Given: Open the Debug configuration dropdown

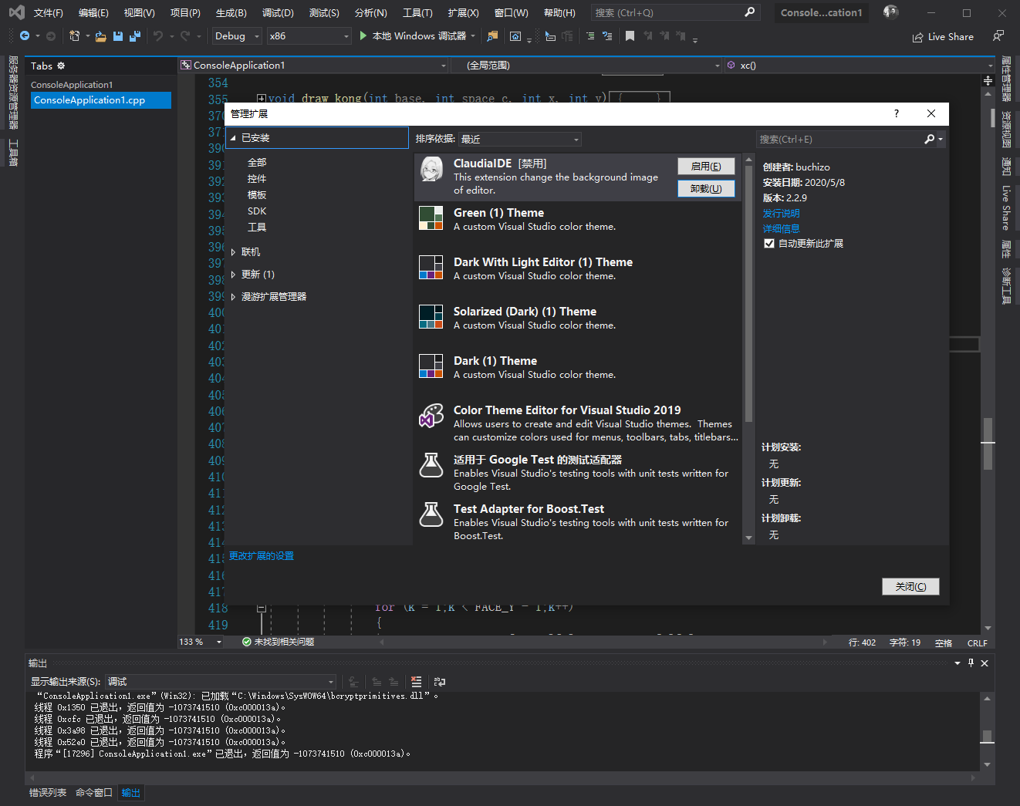Looking at the screenshot, I should coord(237,36).
